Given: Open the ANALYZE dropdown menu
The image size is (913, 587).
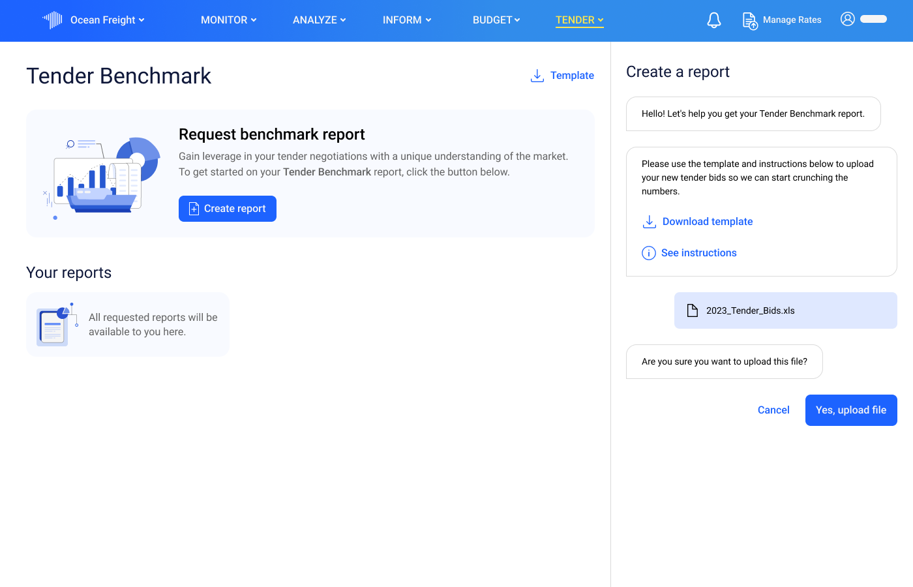Looking at the screenshot, I should [x=319, y=20].
